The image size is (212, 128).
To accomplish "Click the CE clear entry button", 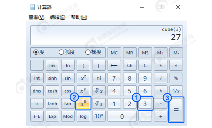I will [130, 65].
